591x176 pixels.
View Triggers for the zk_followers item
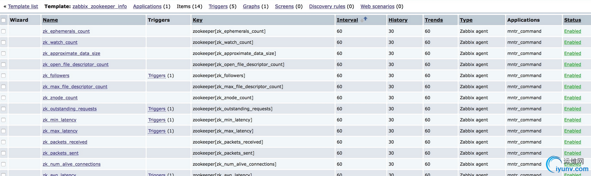[x=157, y=75]
